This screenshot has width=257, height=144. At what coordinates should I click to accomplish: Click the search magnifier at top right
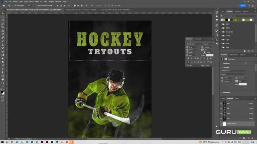click(249, 6)
